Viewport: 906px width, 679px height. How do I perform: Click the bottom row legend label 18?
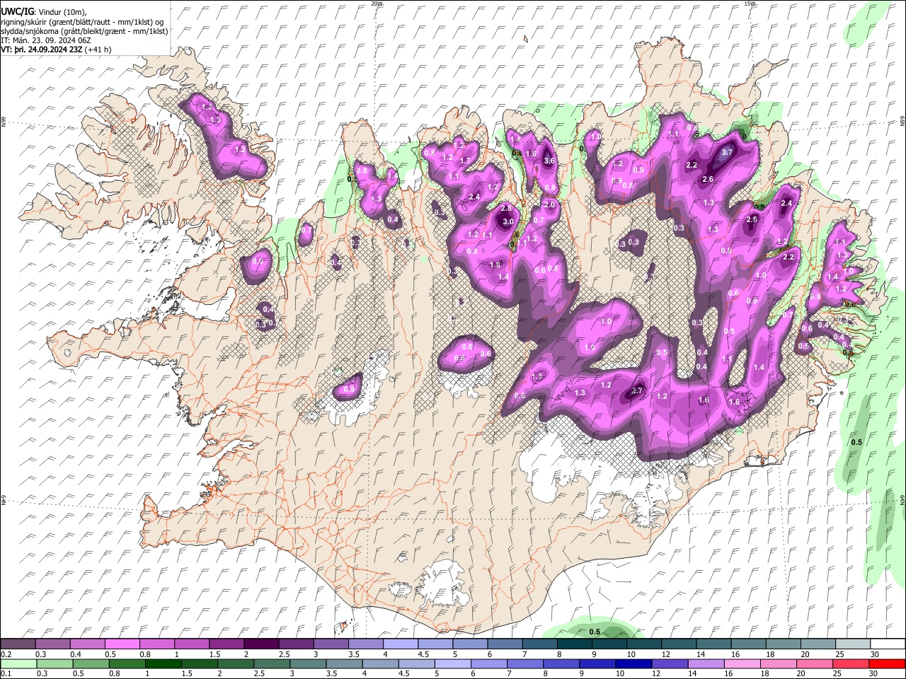tap(765, 674)
